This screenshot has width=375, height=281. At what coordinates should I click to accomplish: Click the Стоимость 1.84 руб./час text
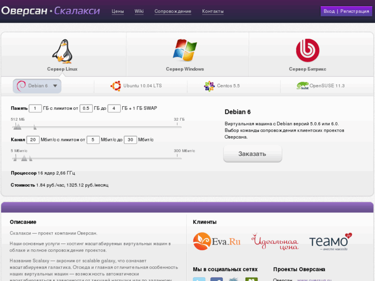click(x=59, y=185)
